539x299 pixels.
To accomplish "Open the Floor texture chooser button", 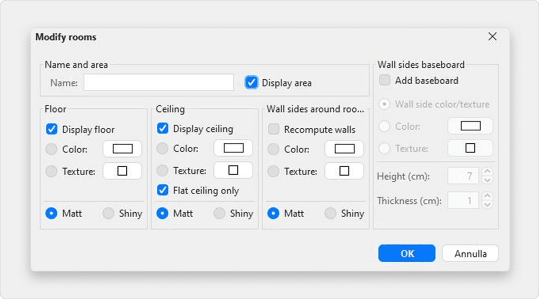I will click(x=122, y=171).
